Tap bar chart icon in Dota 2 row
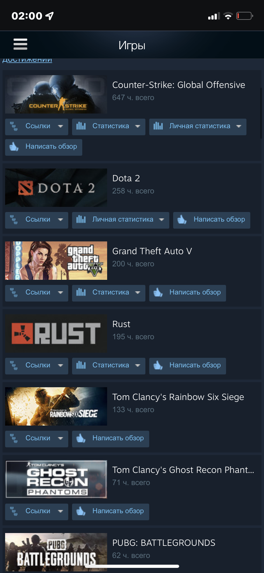264x573 pixels. 81,219
